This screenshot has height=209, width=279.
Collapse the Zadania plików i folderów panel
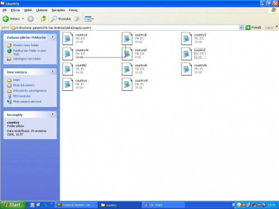[x=53, y=37]
